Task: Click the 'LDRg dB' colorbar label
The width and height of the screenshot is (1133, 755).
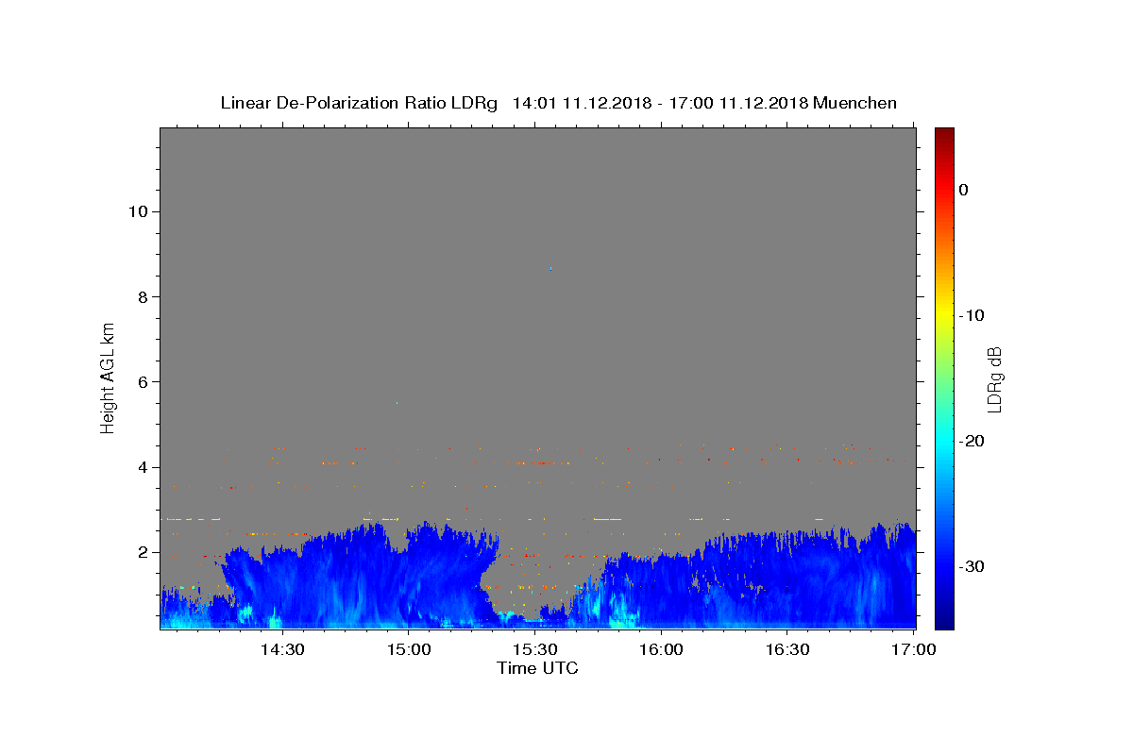Action: (x=994, y=379)
